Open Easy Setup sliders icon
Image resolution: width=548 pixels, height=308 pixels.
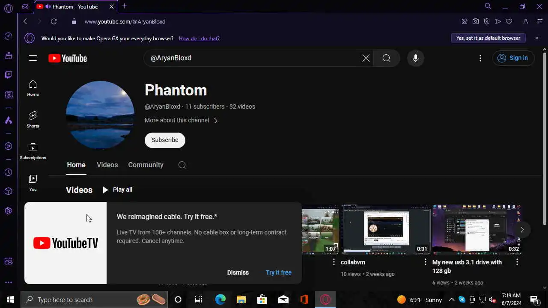point(539,21)
